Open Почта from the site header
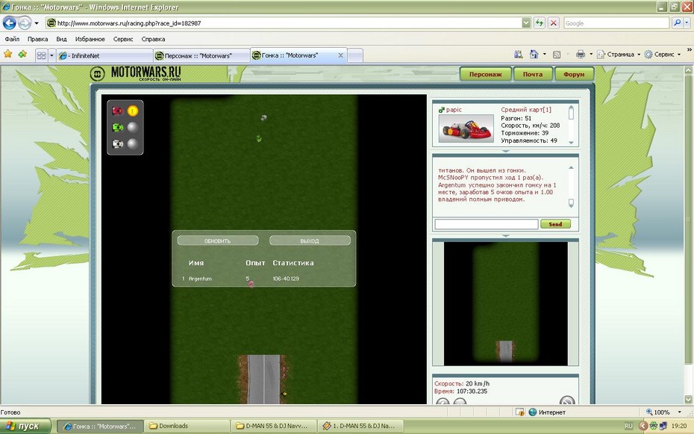The width and height of the screenshot is (694, 434). pyautogui.click(x=533, y=75)
